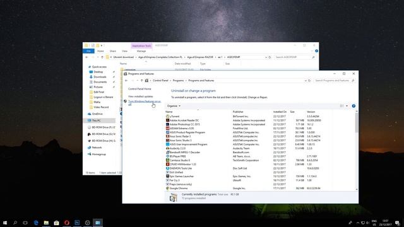Expand the Programs and Features address bar history dropdown
404x227 pixels.
pyautogui.click(x=306, y=81)
